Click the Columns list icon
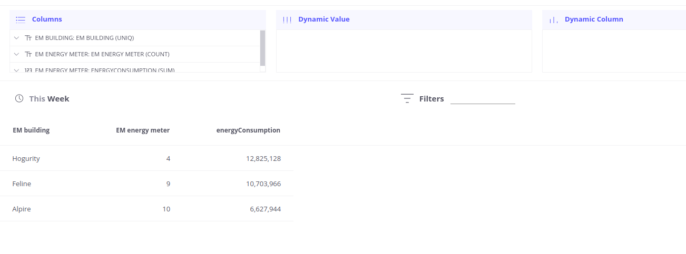Viewport: 686px width, 254px height. (21, 19)
